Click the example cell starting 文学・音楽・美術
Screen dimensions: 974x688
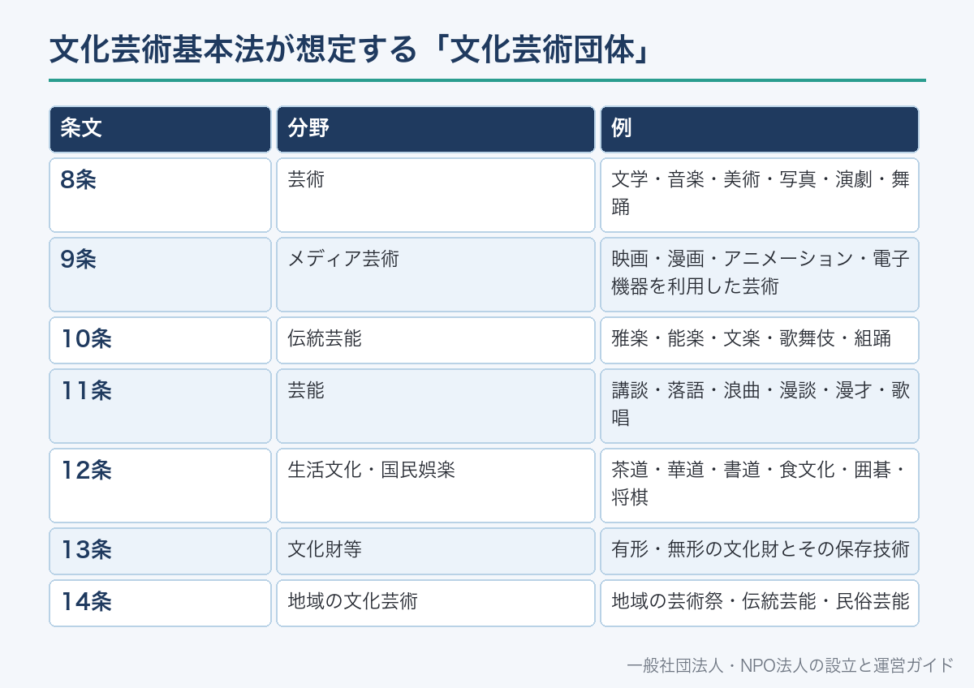pyautogui.click(x=760, y=195)
